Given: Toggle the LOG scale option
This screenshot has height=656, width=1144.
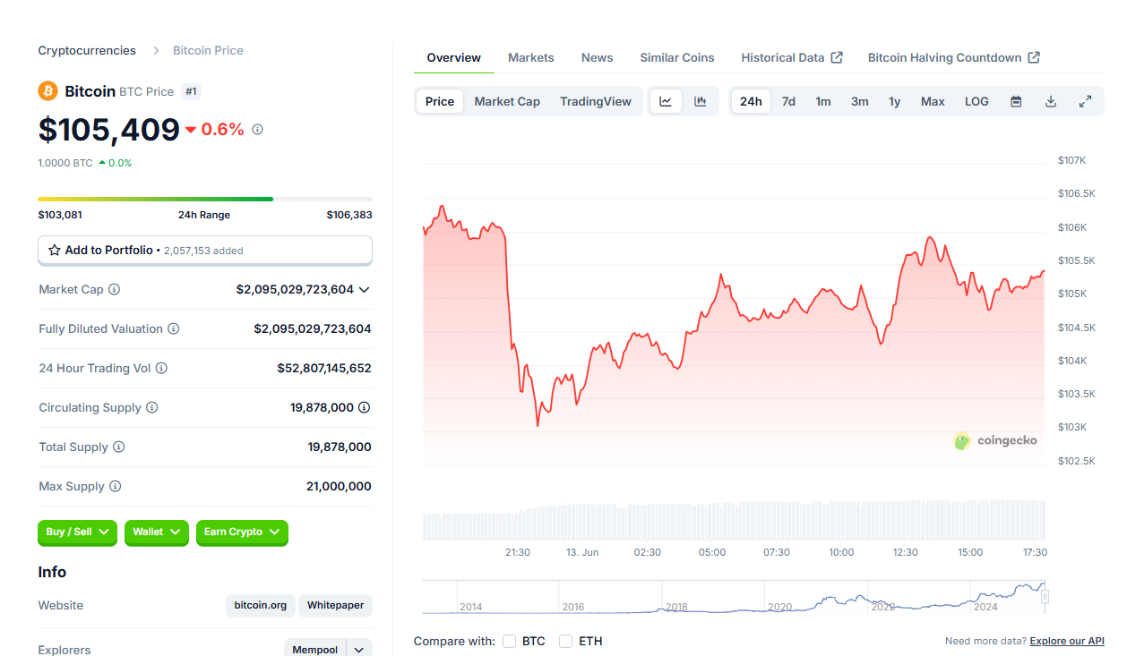Looking at the screenshot, I should coord(976,101).
